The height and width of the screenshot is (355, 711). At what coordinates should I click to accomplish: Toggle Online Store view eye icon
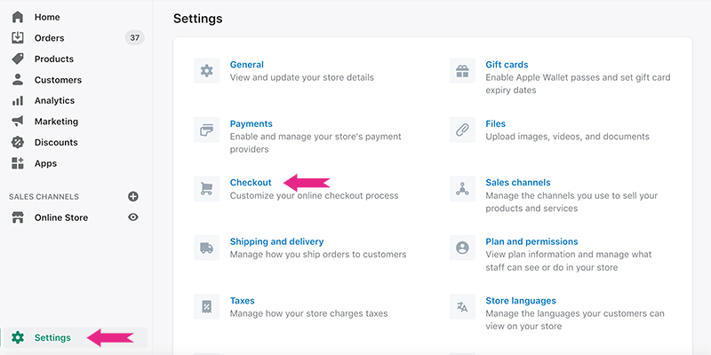(133, 217)
